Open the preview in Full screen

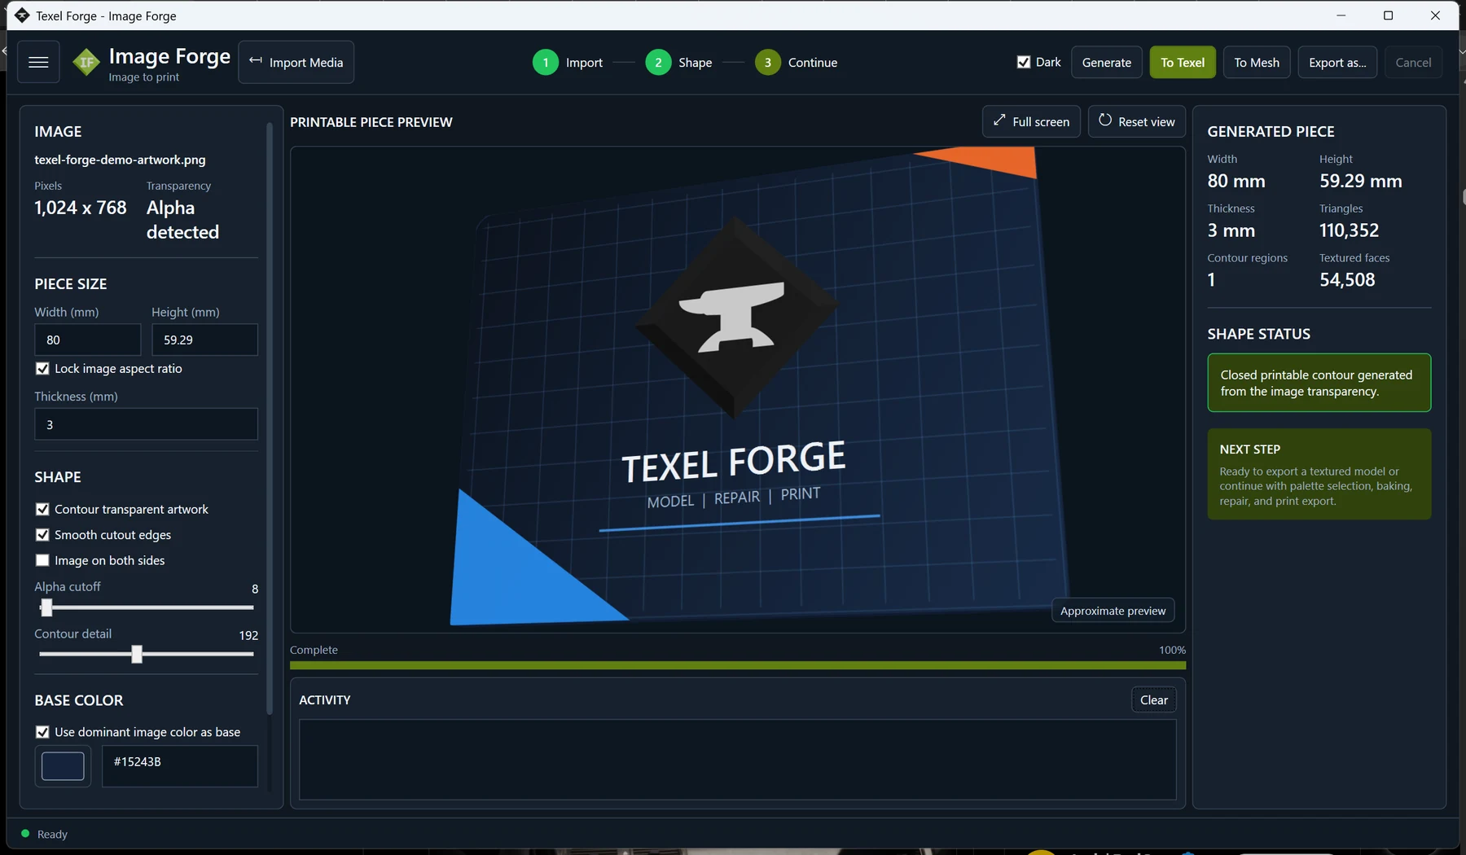(1031, 121)
